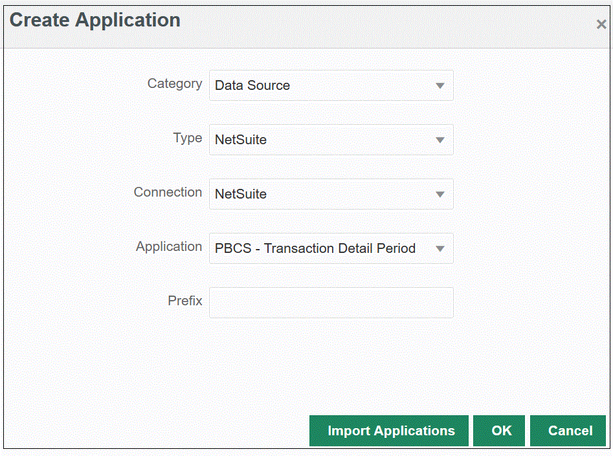This screenshot has width=613, height=456.
Task: Click the Application field label
Action: click(169, 246)
